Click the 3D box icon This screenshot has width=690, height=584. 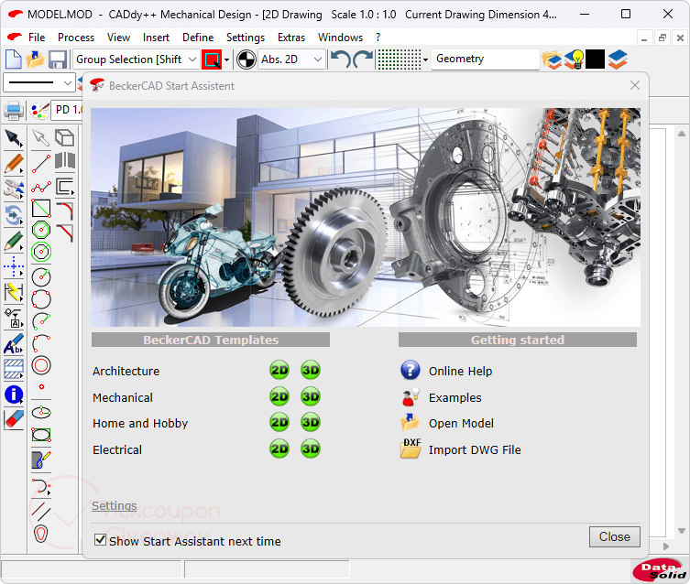coord(65,137)
